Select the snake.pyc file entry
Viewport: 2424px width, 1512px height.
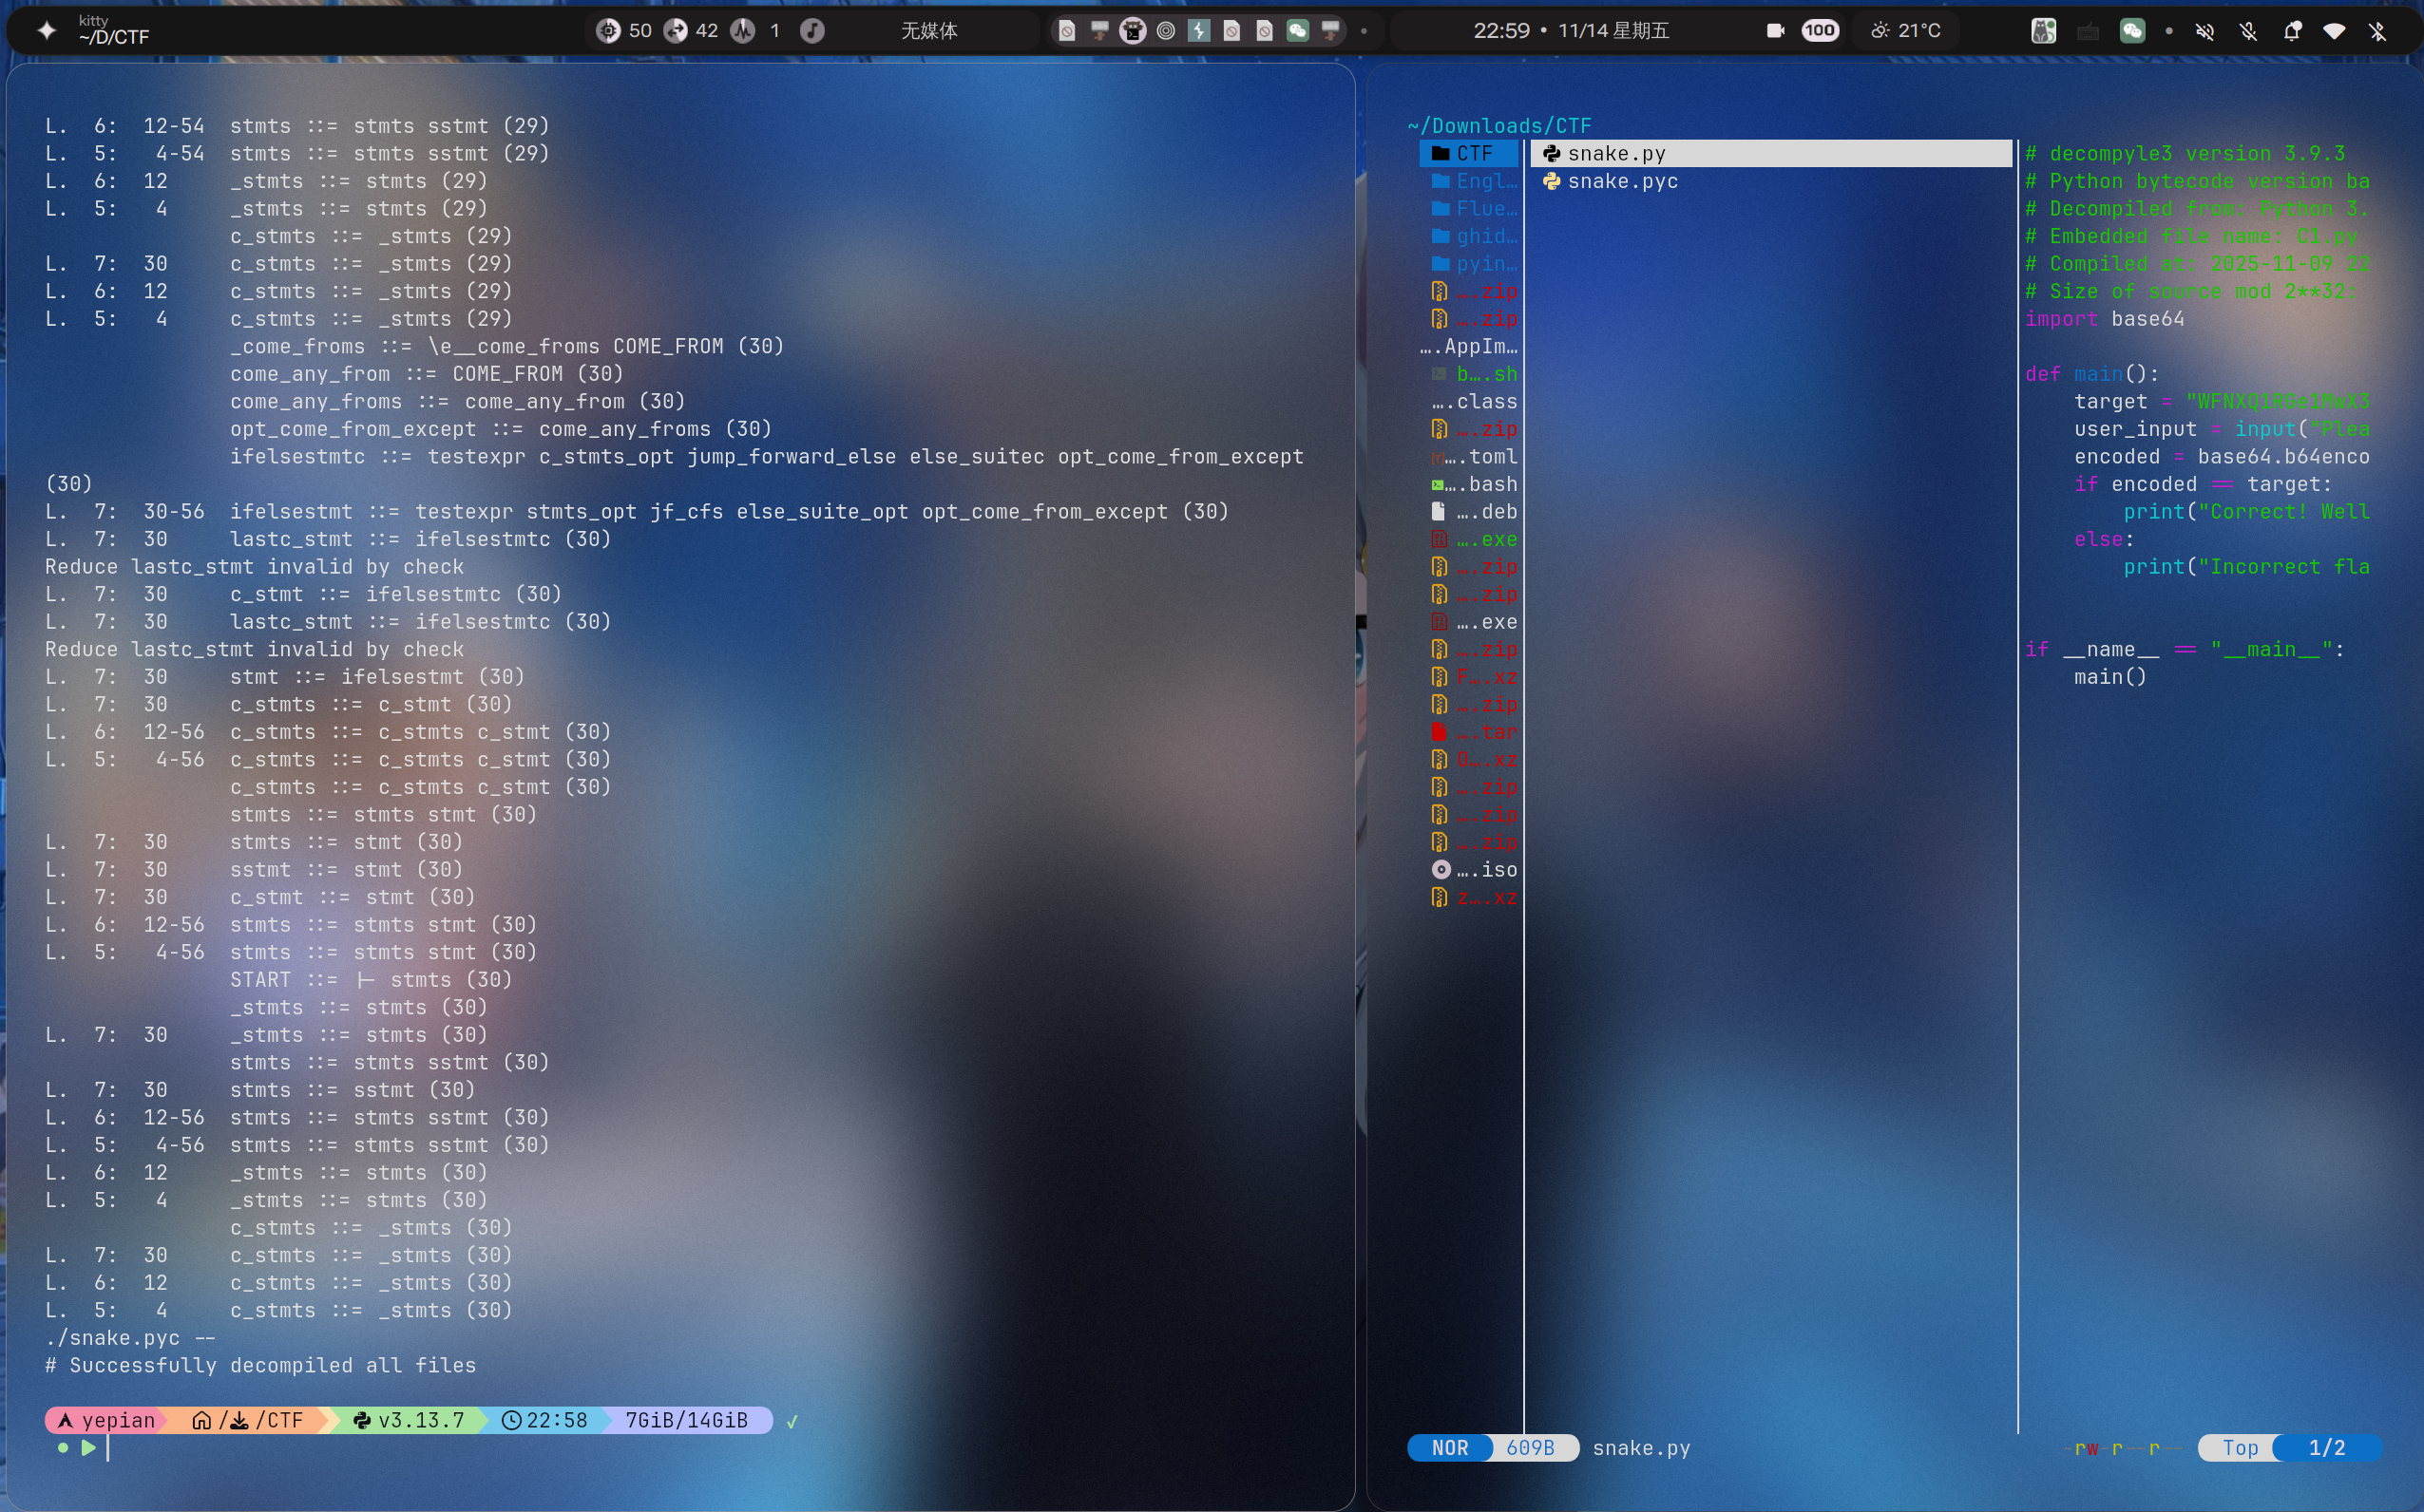point(1622,181)
